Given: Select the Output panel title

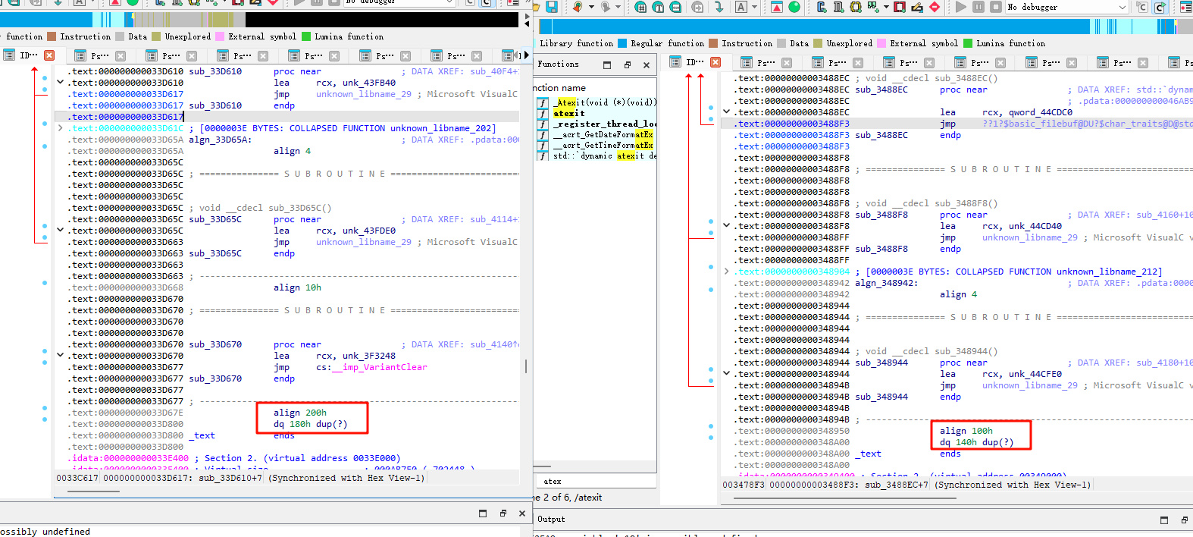Looking at the screenshot, I should tap(551, 520).
